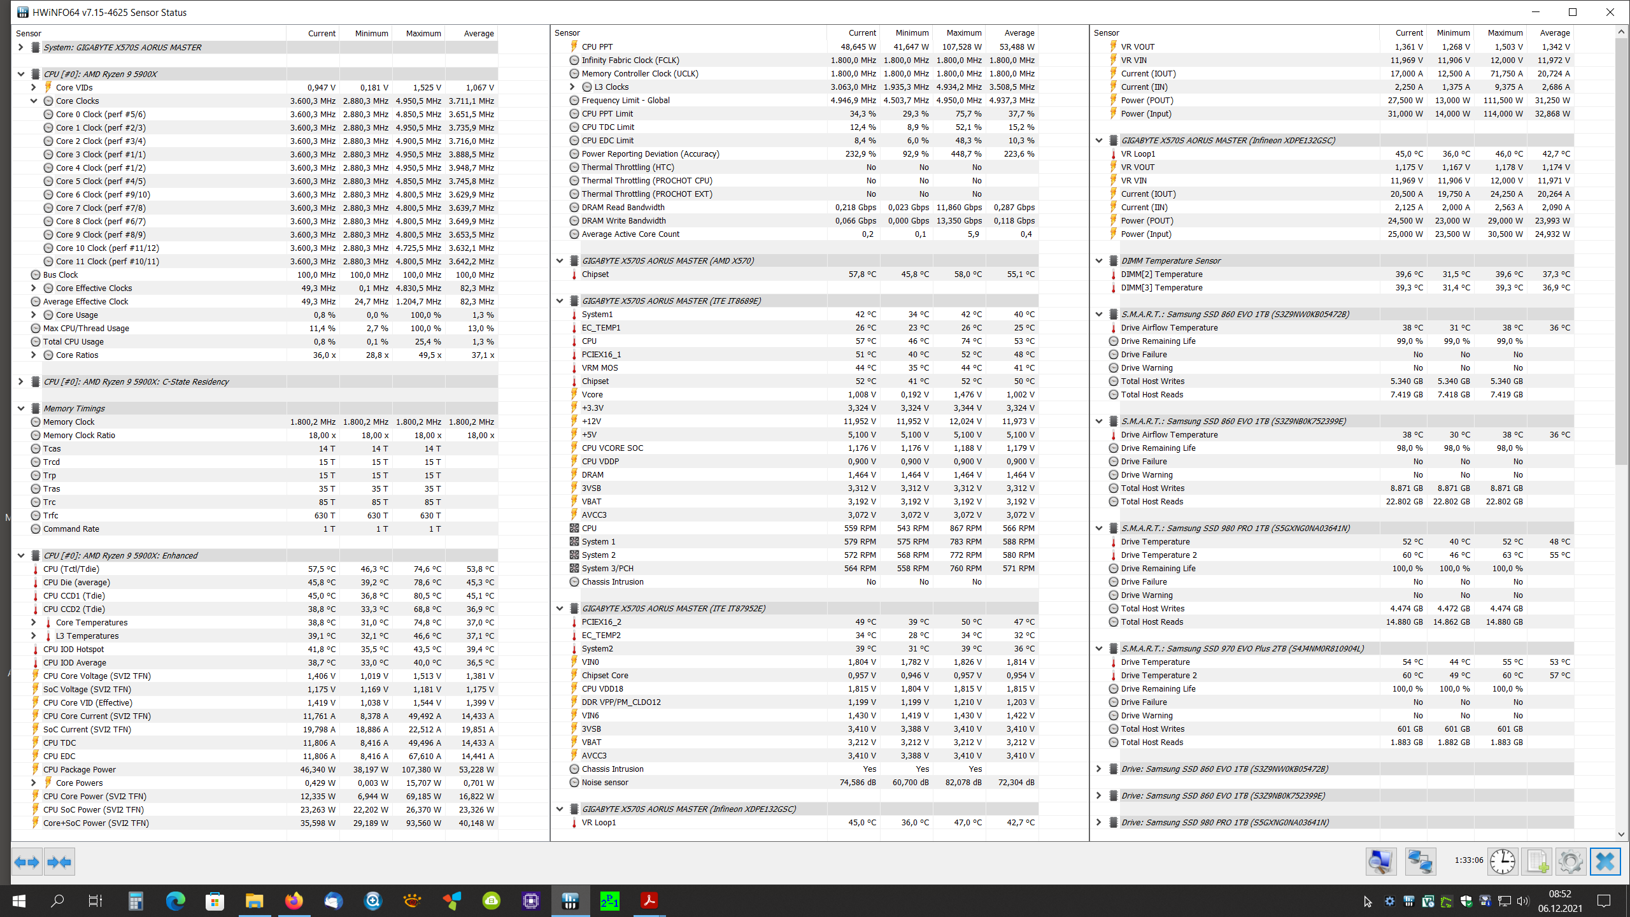The width and height of the screenshot is (1630, 917).
Task: Click the shrink columns inward-arrows button
Action: point(59,862)
